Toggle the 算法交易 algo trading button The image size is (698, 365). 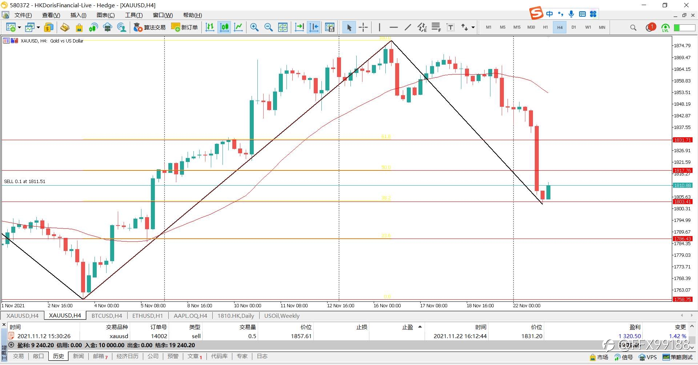149,27
